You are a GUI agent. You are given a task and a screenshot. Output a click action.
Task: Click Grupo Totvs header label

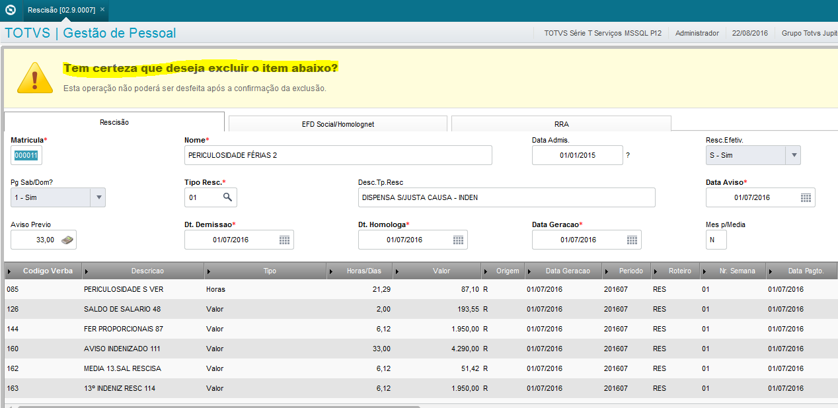tap(810, 33)
